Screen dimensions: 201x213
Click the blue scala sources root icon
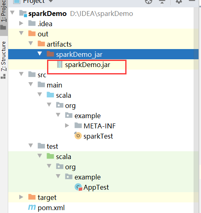click(50, 94)
